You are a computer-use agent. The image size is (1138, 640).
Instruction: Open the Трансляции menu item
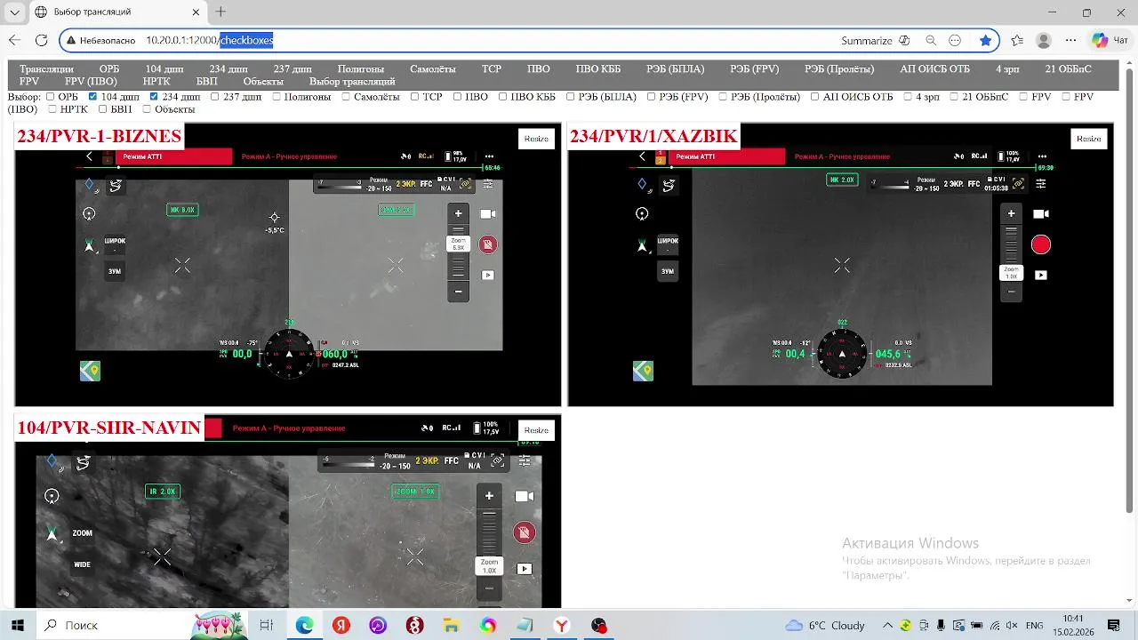(x=46, y=68)
